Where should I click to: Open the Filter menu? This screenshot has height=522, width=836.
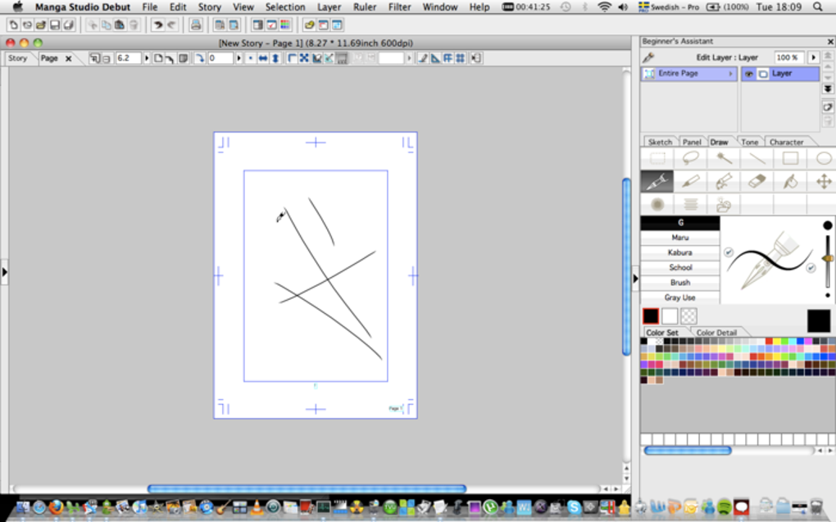pyautogui.click(x=399, y=7)
